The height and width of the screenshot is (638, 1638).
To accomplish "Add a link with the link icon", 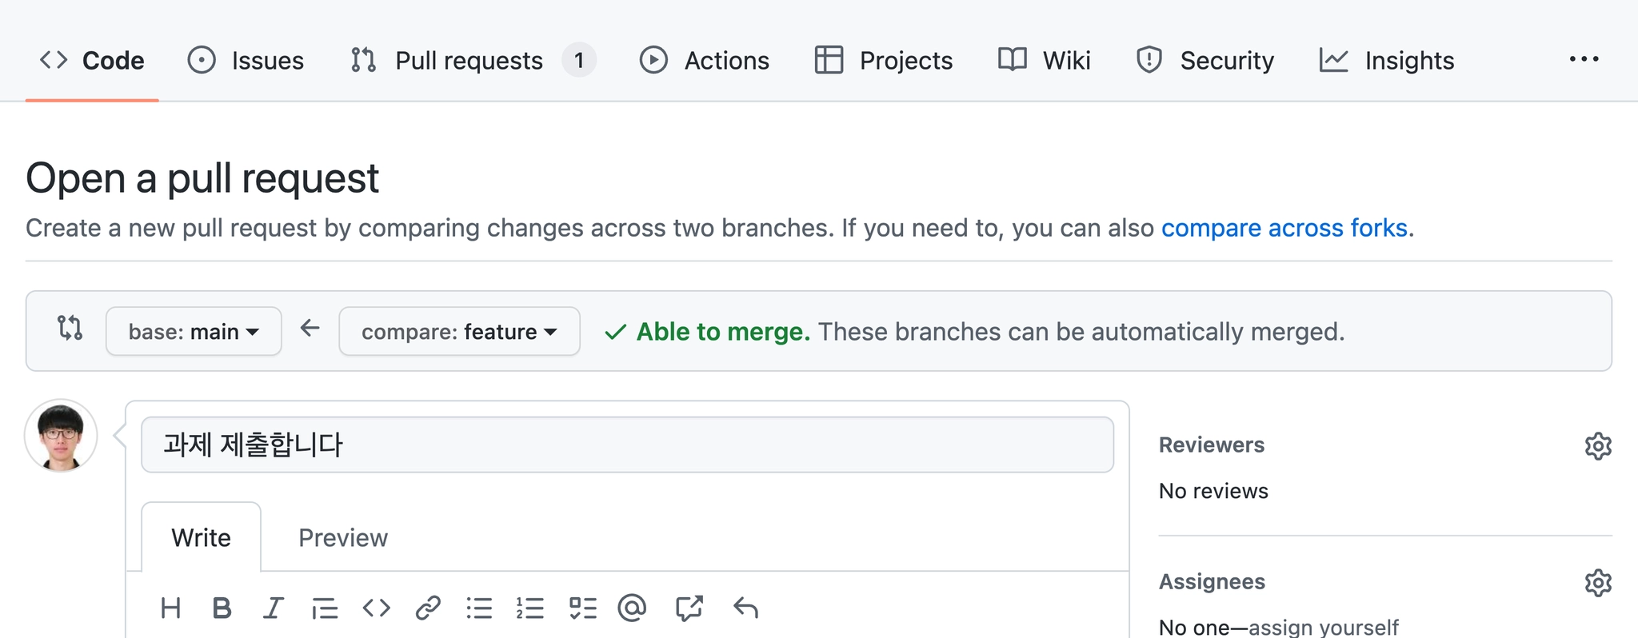I will (x=428, y=608).
